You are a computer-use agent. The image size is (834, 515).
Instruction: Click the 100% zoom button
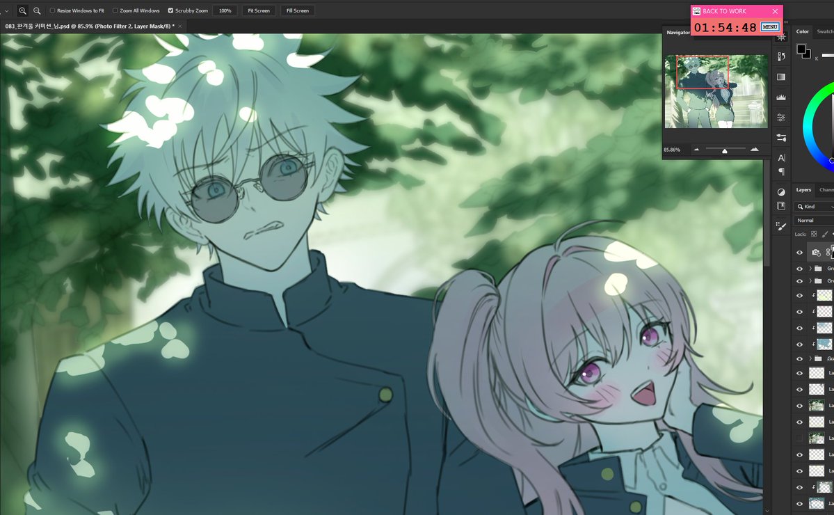(x=225, y=10)
